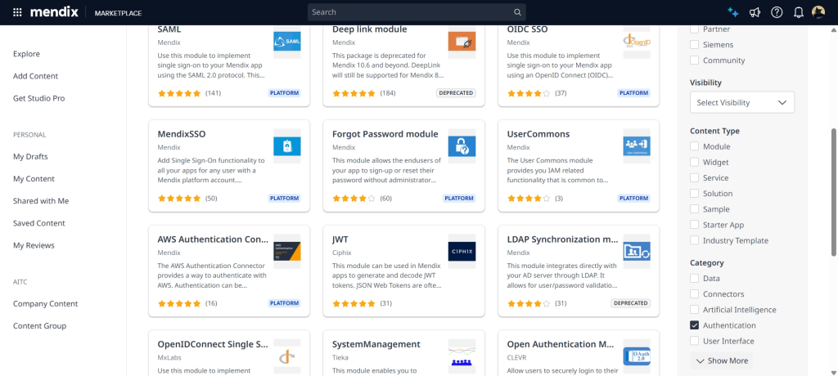Open the UserCommons card title
Viewport: 838px width, 376px height.
538,134
